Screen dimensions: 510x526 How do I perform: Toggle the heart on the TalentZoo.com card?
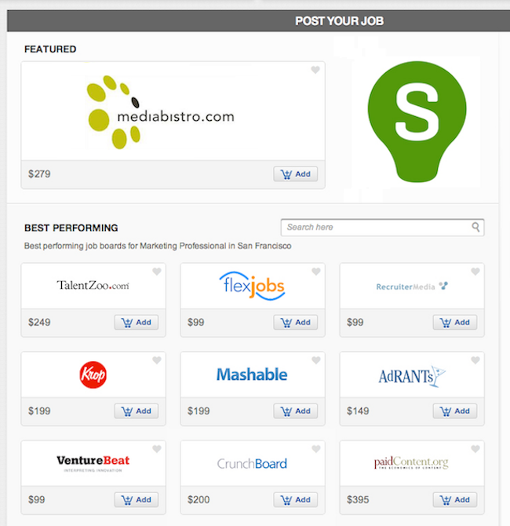(x=157, y=272)
